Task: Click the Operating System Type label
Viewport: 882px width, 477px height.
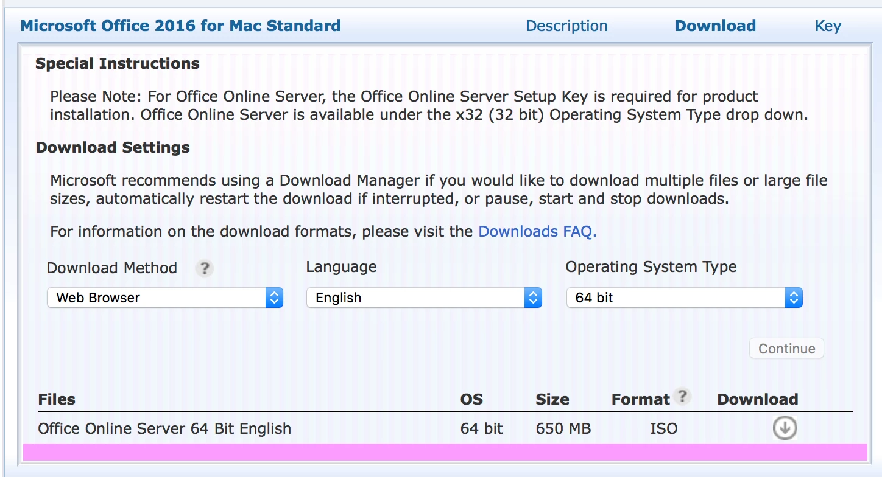Action: (651, 267)
